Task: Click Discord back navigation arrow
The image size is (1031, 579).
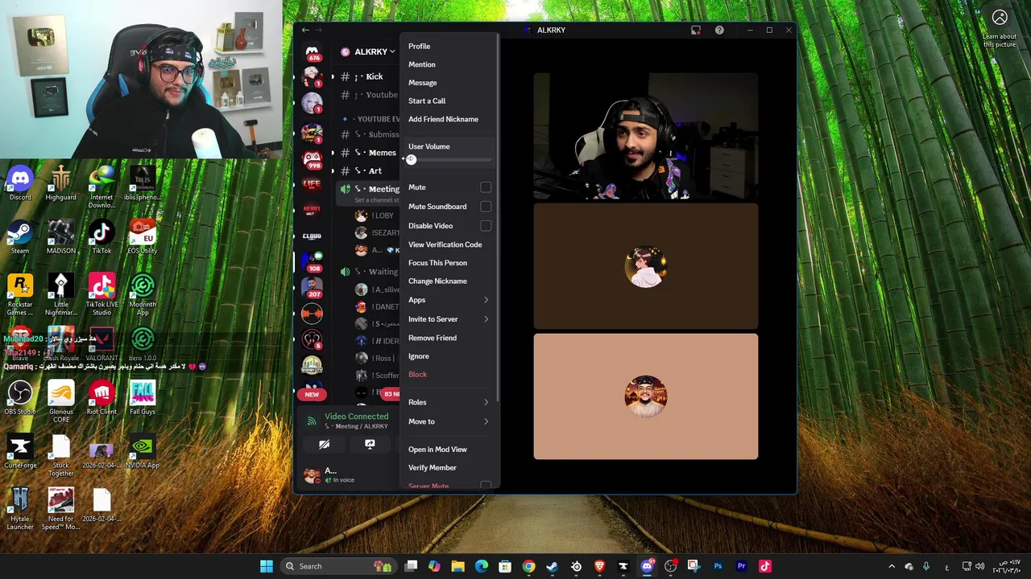Action: tap(305, 30)
